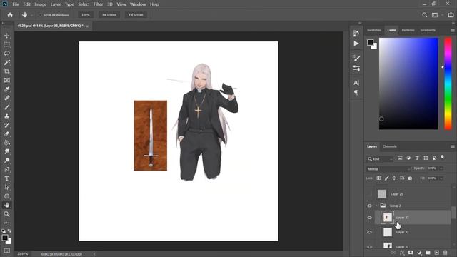Open the Fill slider dropdown arrow
Screen dimensions: 457x257
point(441,178)
